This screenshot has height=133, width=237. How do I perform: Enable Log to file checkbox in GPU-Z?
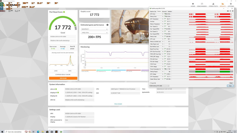click(x=151, y=83)
